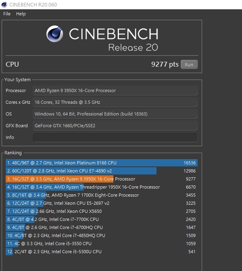Select the Cores x GHz field value
Screen dimensions: 242x271
[x=115, y=102]
